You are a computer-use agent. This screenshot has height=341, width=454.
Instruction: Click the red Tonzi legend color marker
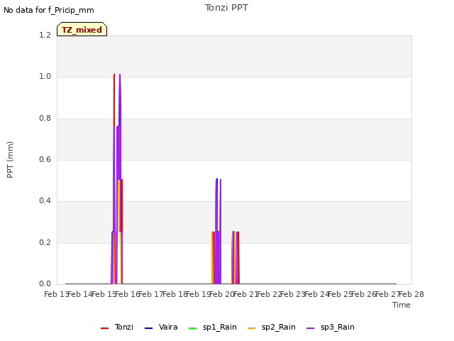pos(104,328)
